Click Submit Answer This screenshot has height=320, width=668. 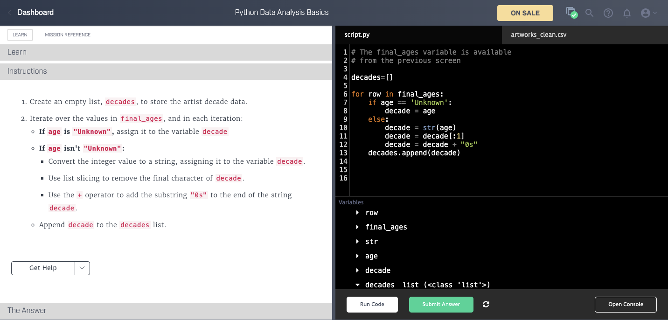click(441, 305)
